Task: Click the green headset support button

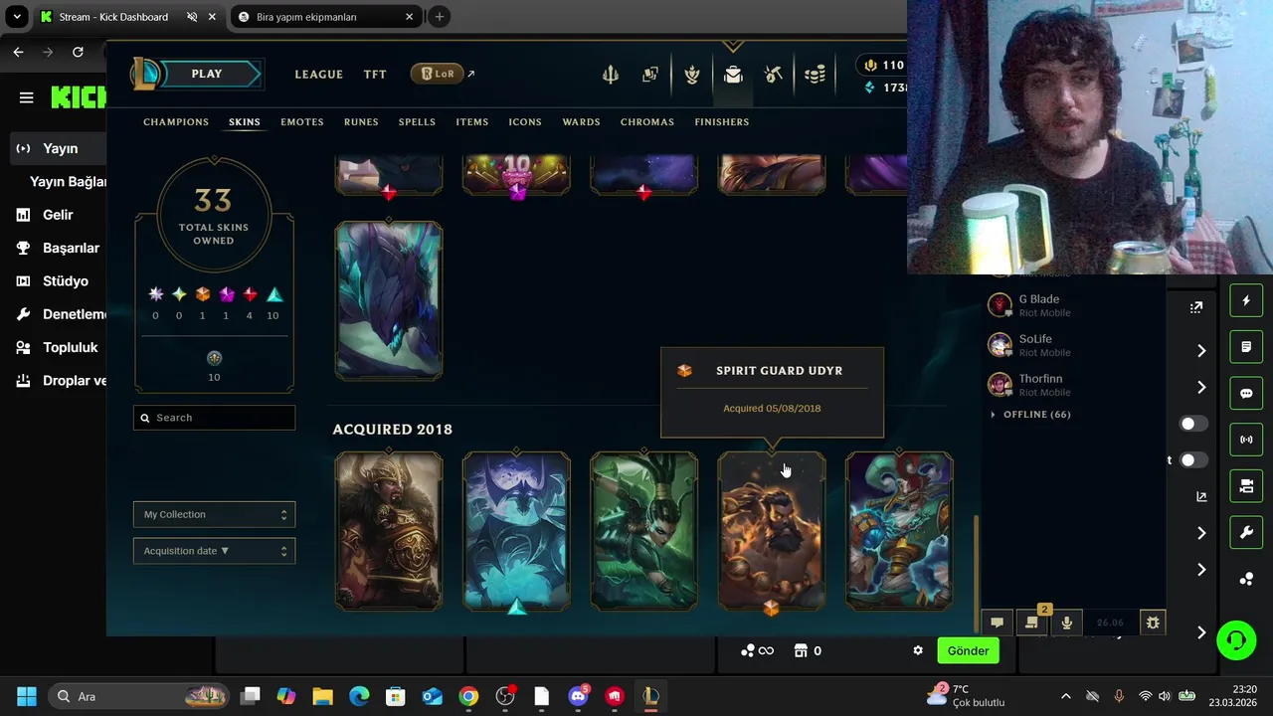Action: 1236,639
